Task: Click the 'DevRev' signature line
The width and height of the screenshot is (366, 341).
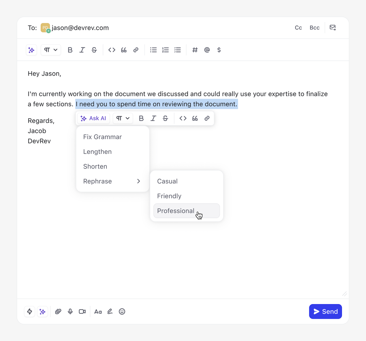Action: [x=39, y=141]
